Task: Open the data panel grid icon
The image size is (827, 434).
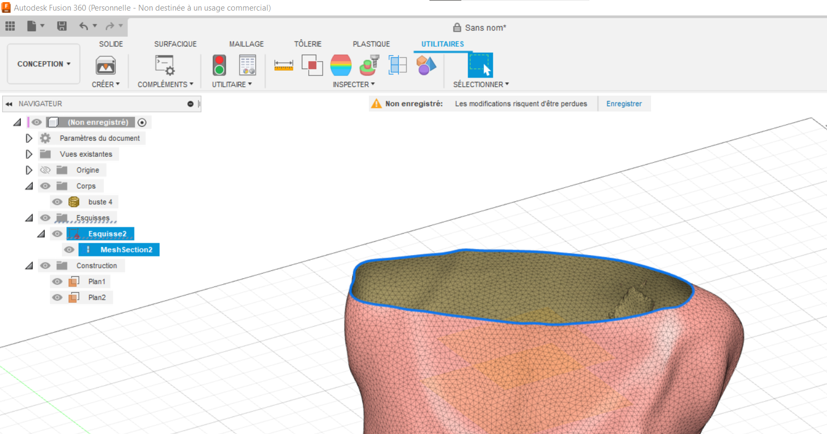Action: coord(10,26)
